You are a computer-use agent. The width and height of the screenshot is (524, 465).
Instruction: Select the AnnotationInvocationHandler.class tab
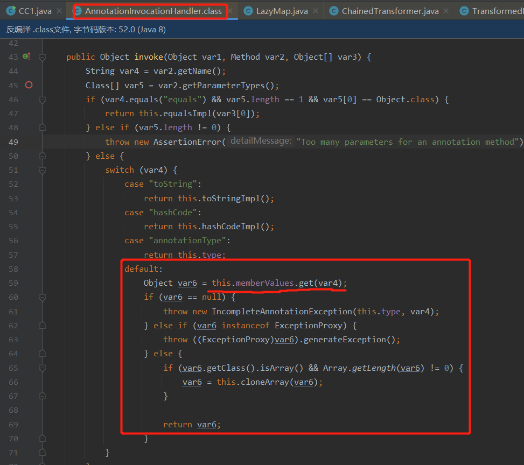coord(153,11)
